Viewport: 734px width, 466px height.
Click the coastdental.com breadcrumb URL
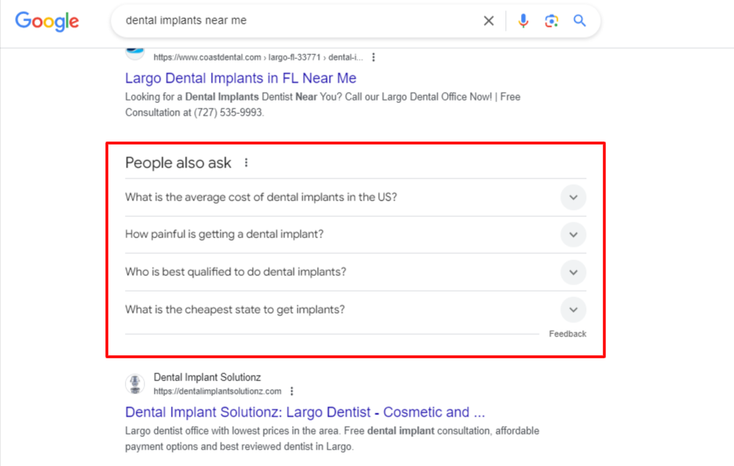258,57
